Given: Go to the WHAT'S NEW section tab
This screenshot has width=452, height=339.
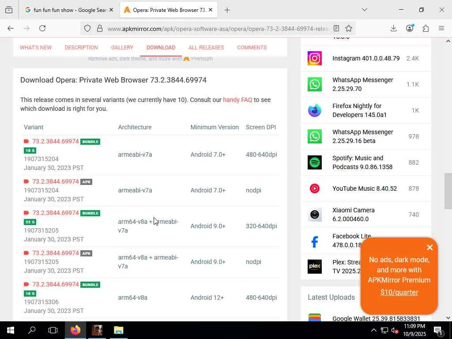Looking at the screenshot, I should (36, 48).
